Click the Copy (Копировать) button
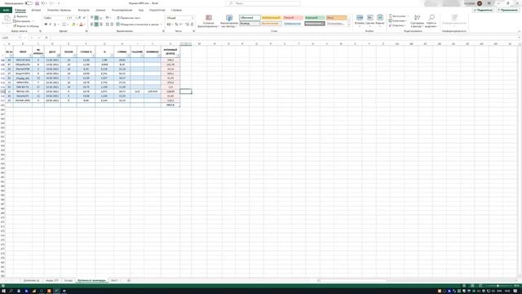This screenshot has width=522, height=294. [x=22, y=21]
